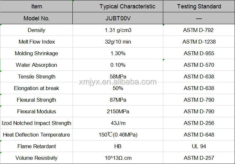This screenshot has height=164, width=235.
Task: Click the 87MPa flexural strength value
Action: click(x=118, y=100)
